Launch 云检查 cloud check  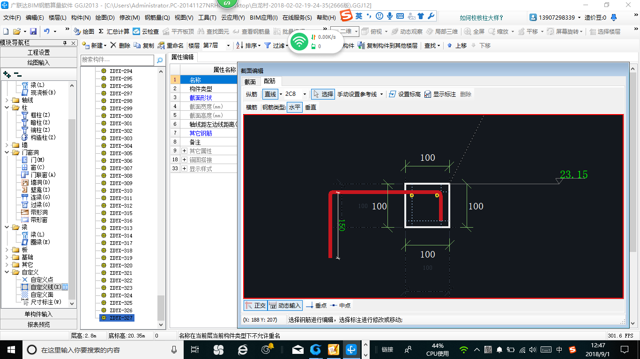click(x=146, y=31)
